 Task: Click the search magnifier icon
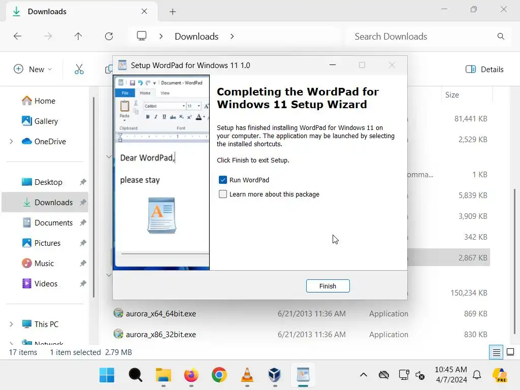[501, 37]
